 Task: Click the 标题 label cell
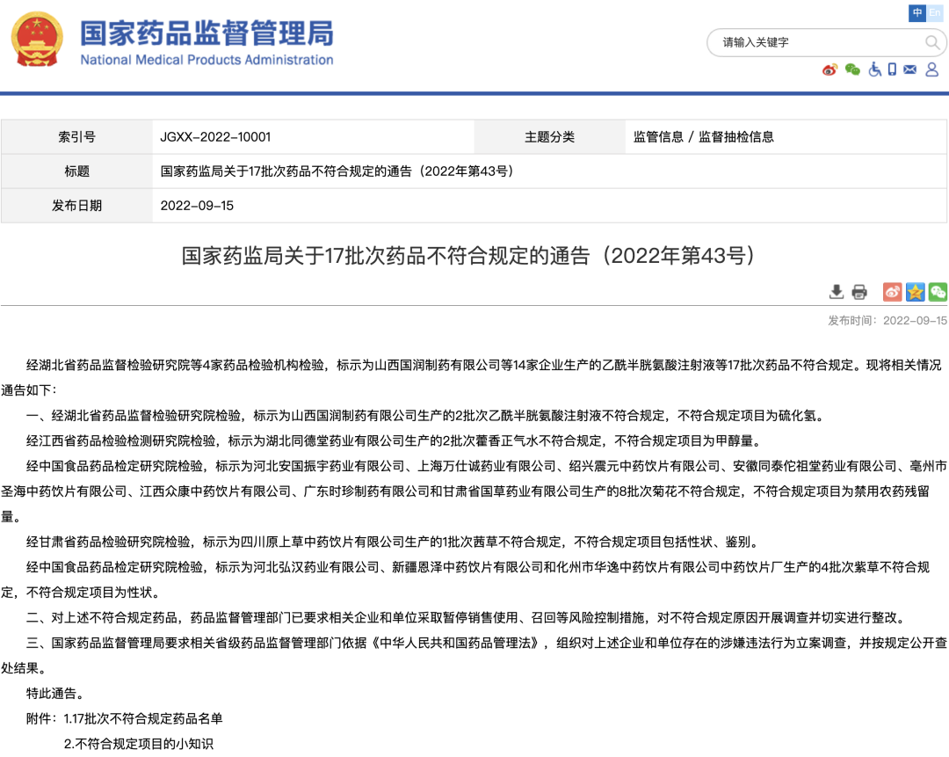click(x=76, y=171)
